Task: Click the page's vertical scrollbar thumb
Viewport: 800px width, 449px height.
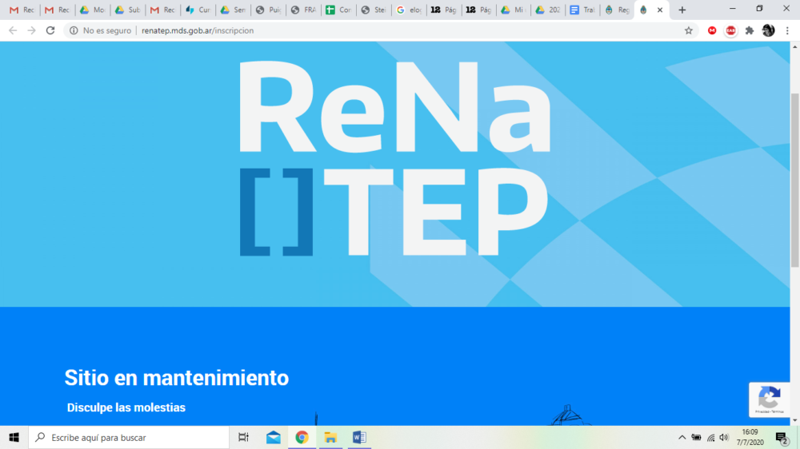Action: [795, 180]
